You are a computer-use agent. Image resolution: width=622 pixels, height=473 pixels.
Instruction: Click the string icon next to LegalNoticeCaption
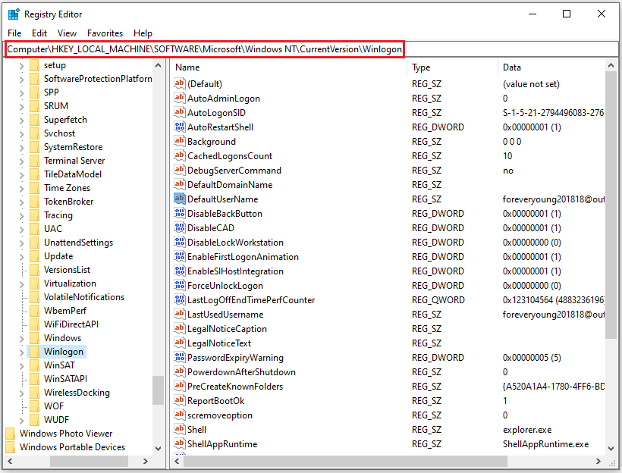(x=178, y=328)
